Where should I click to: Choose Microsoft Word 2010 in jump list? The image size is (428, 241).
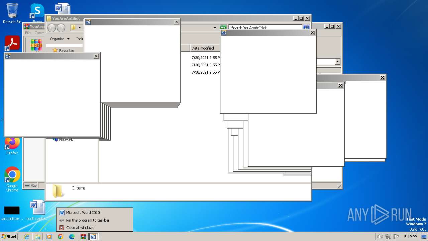click(95, 213)
